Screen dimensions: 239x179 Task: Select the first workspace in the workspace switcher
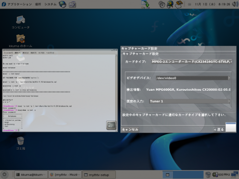click(x=167, y=175)
